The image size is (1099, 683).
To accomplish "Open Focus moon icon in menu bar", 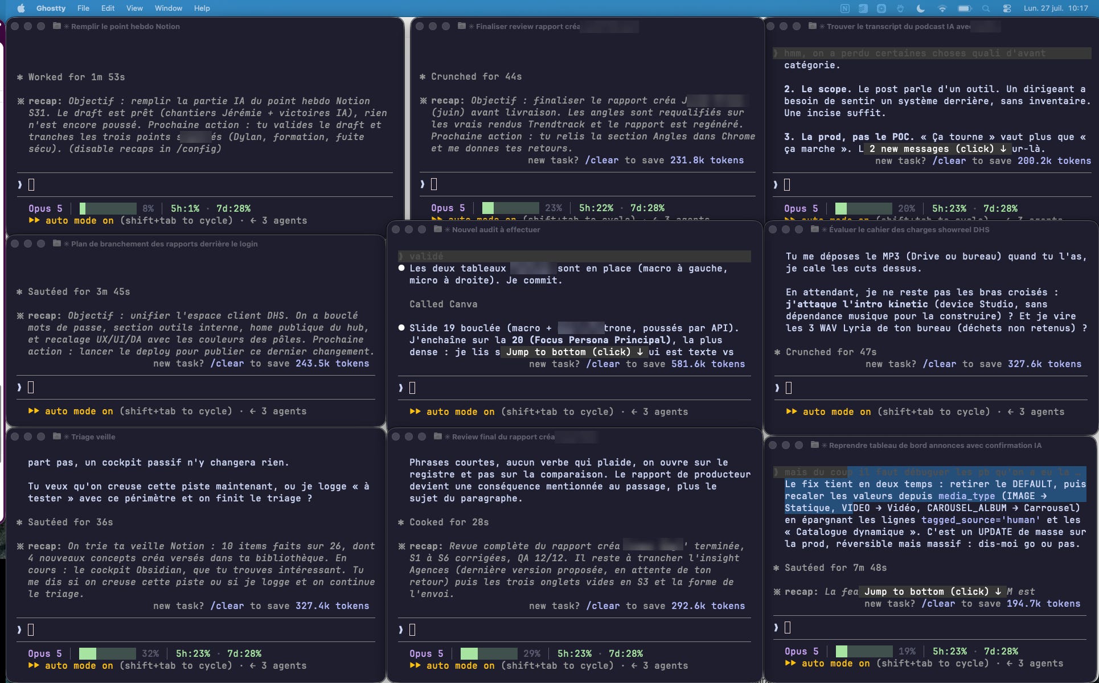I will click(921, 8).
